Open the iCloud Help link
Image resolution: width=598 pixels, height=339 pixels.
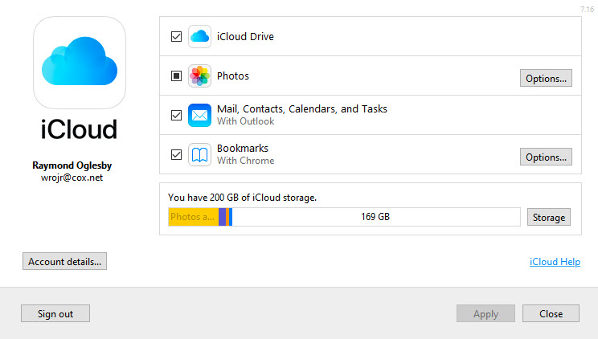tap(555, 262)
